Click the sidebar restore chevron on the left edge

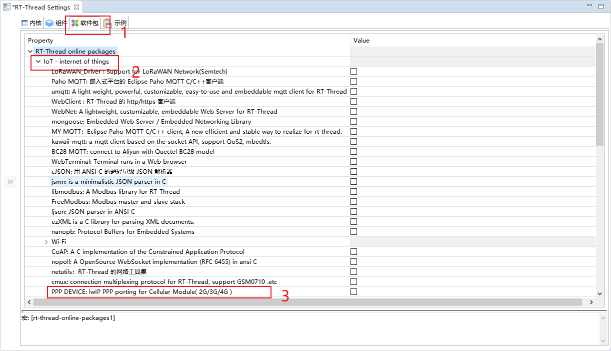(10, 182)
